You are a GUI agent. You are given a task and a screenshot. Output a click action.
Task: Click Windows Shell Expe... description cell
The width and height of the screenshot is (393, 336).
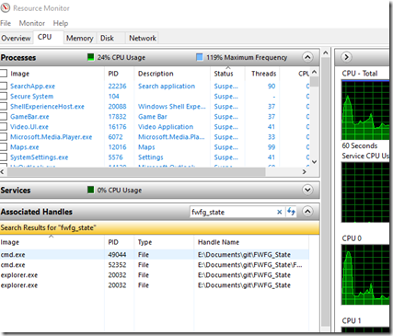pos(172,107)
